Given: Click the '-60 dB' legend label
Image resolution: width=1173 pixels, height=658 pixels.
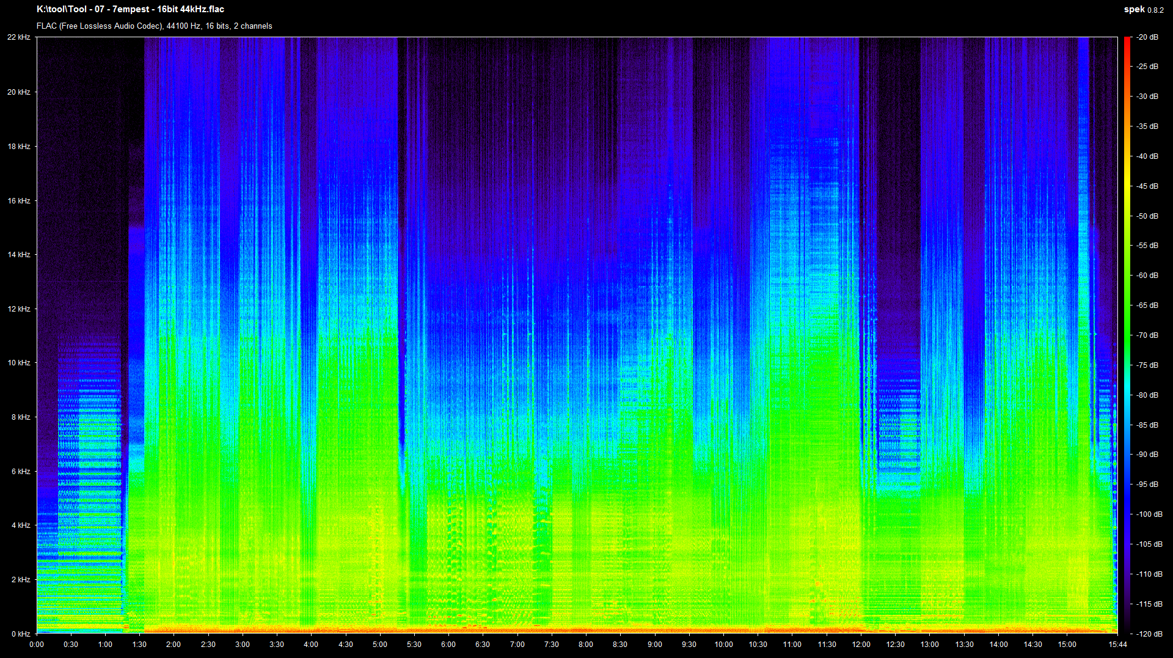Looking at the screenshot, I should [x=1147, y=276].
